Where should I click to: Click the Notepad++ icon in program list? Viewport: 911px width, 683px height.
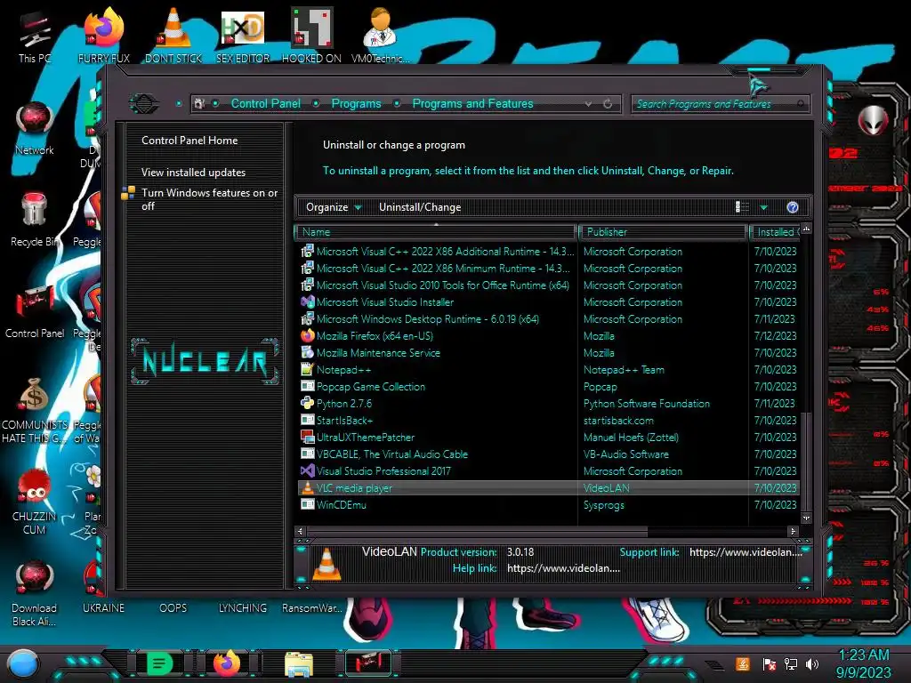[x=307, y=369]
